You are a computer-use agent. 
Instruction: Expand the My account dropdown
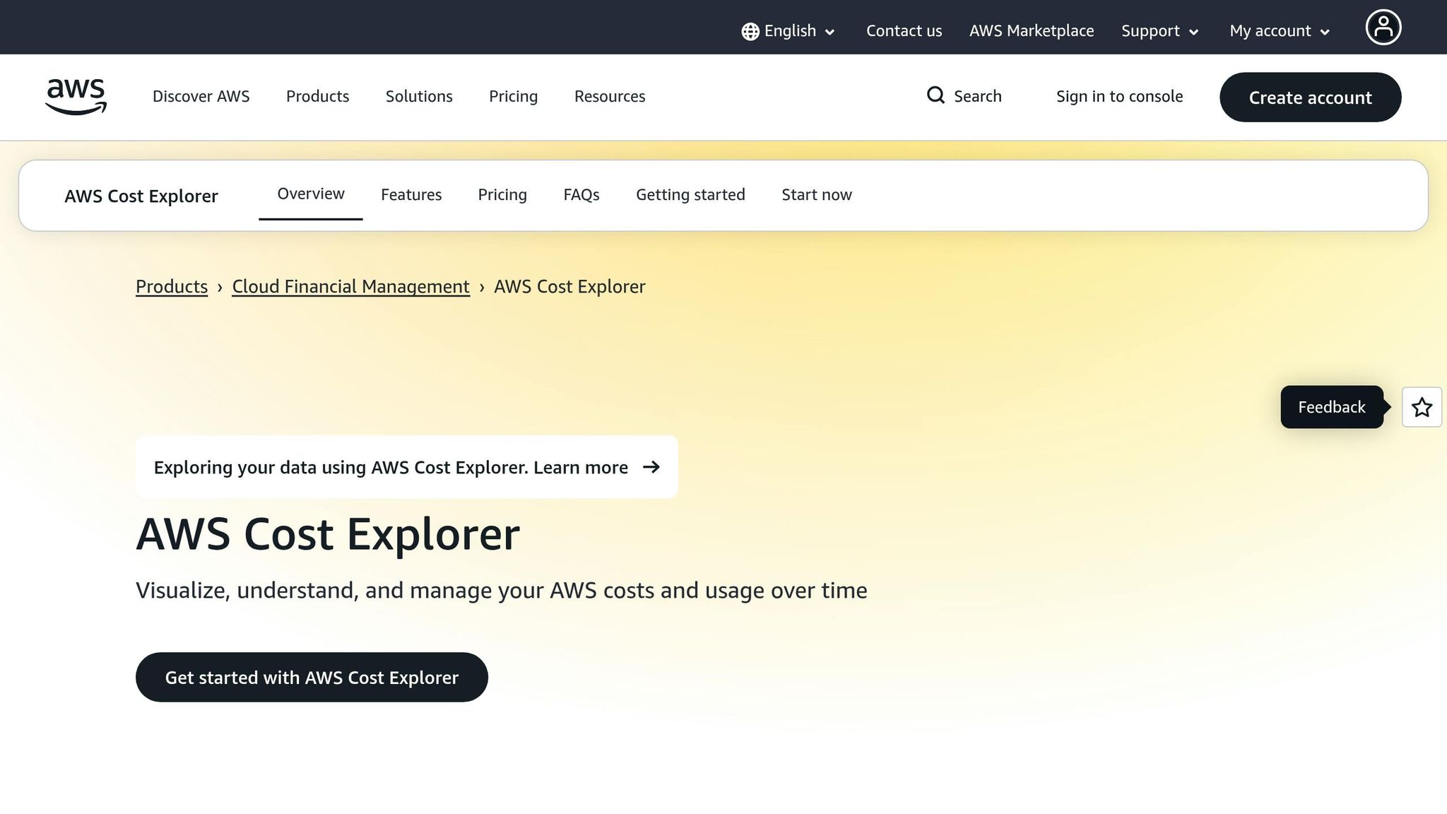pyautogui.click(x=1279, y=31)
